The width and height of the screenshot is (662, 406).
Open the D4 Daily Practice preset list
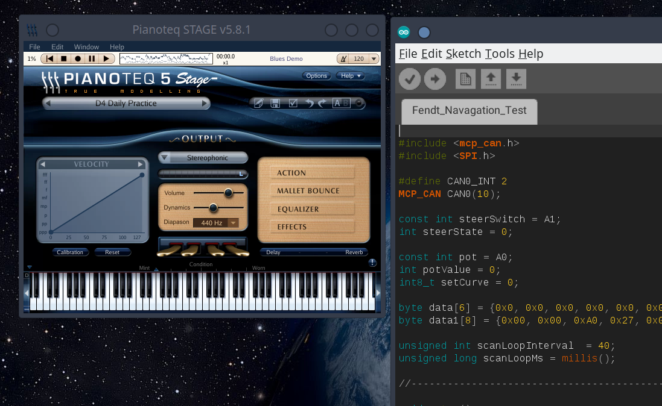[x=126, y=103]
